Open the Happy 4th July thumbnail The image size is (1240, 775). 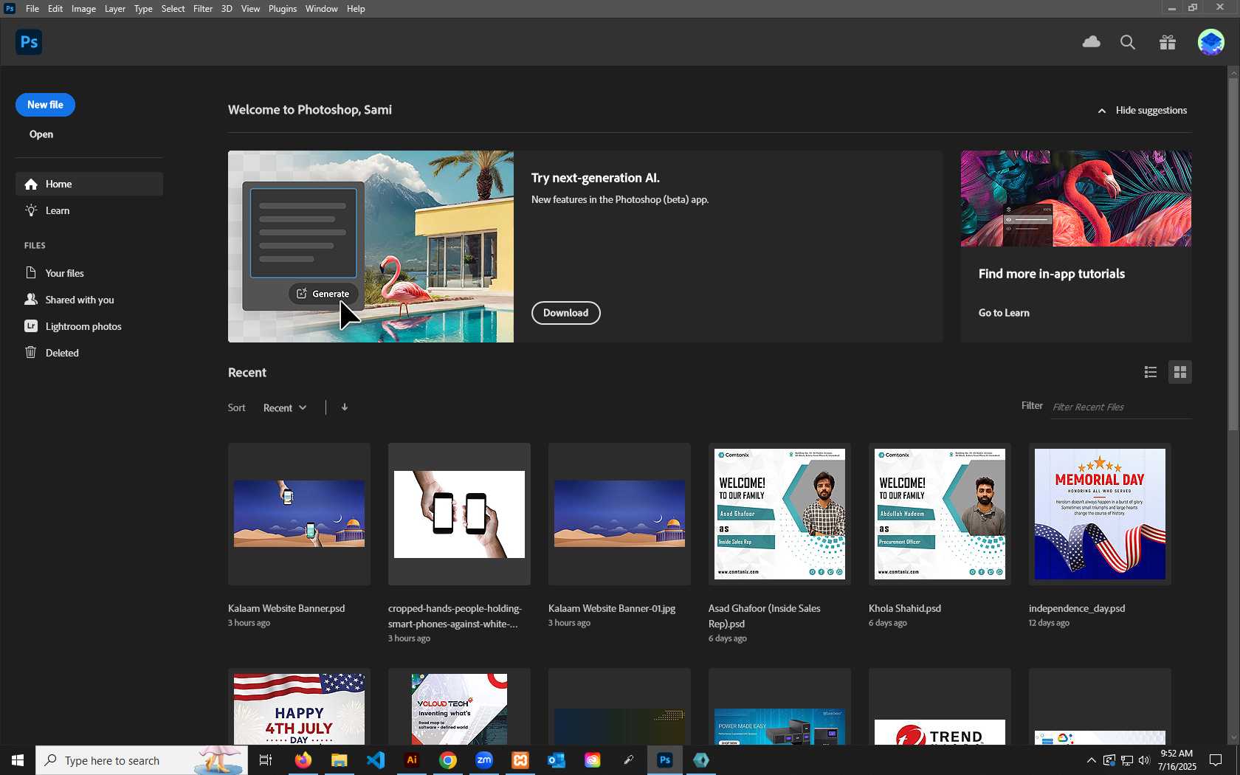(x=299, y=707)
